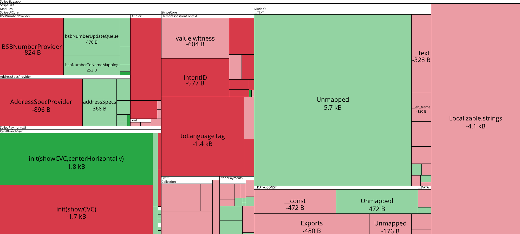
Task: Click the __text -328 B block
Action: coord(421,54)
